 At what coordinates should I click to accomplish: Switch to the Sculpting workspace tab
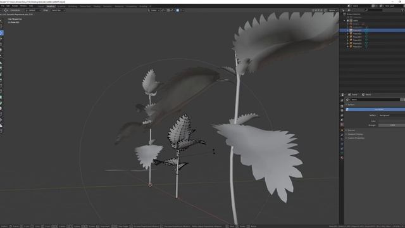61,6
